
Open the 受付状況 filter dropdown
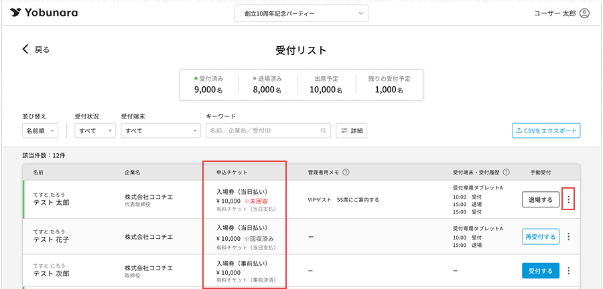click(x=94, y=130)
